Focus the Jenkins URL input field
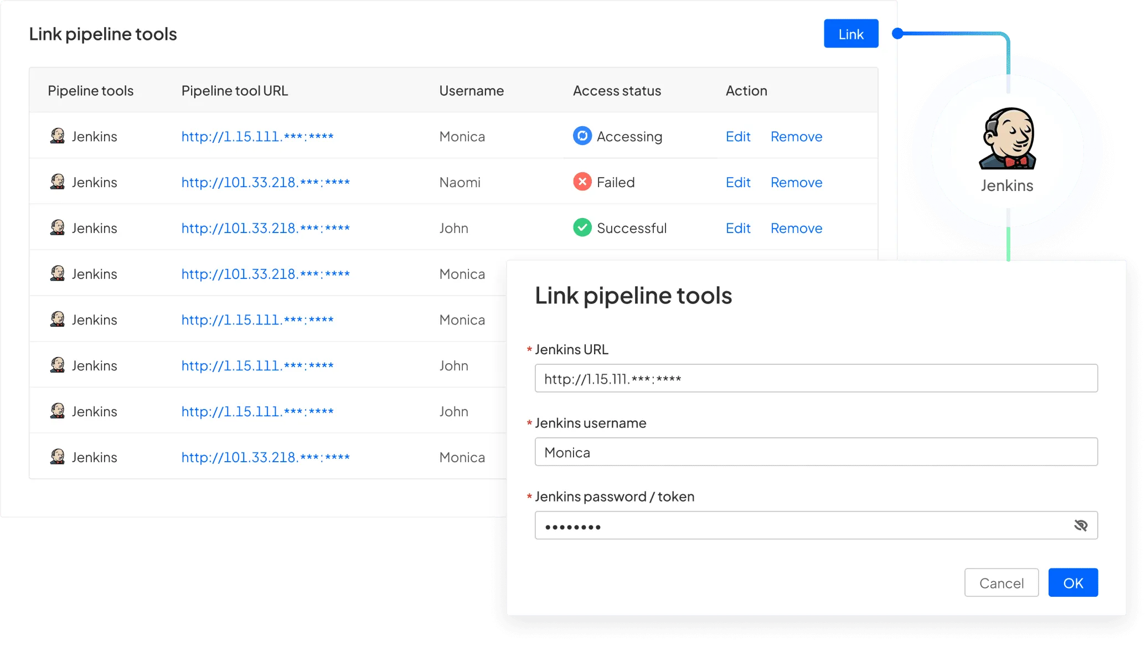The width and height of the screenshot is (1146, 646). pos(815,379)
